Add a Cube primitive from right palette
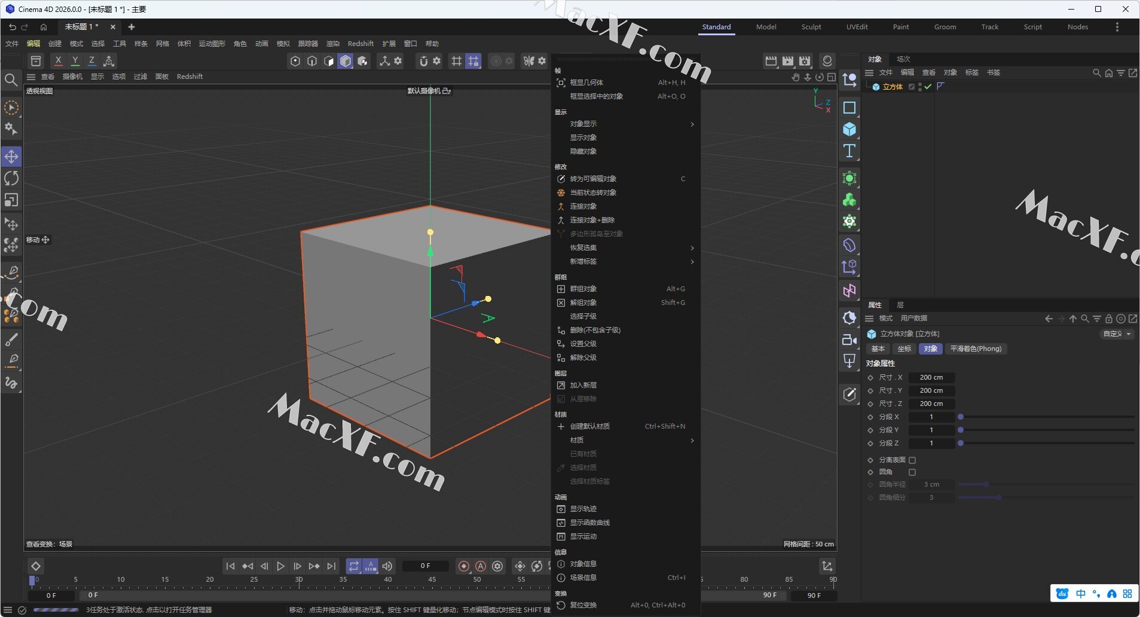This screenshot has height=617, width=1140. [x=849, y=129]
